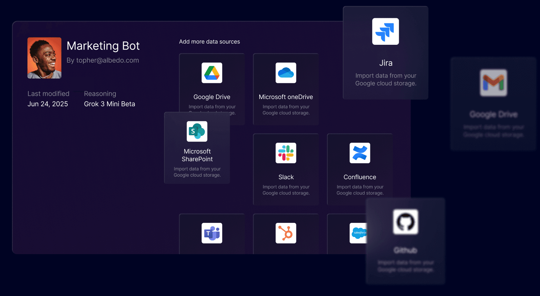The height and width of the screenshot is (296, 540).
Task: Click the Salesforce cloud icon
Action: point(358,233)
